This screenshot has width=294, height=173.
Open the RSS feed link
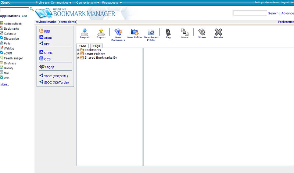coord(47,32)
